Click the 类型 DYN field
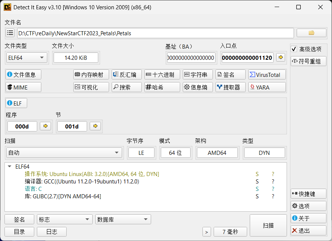332x241 pixels. click(x=265, y=153)
